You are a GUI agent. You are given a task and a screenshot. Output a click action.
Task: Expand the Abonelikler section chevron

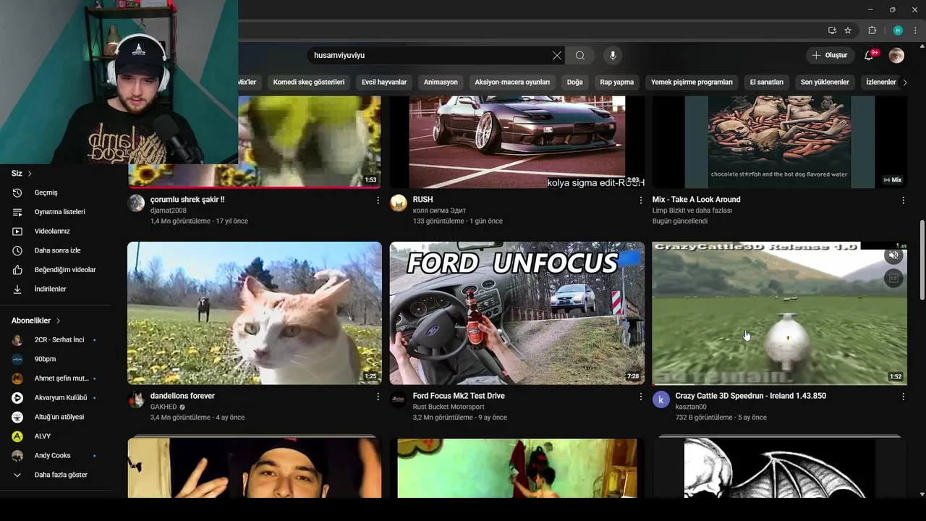coord(58,321)
